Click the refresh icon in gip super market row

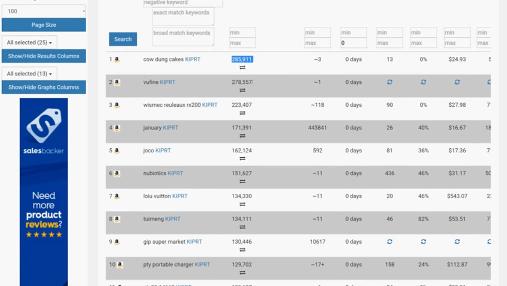[389, 242]
